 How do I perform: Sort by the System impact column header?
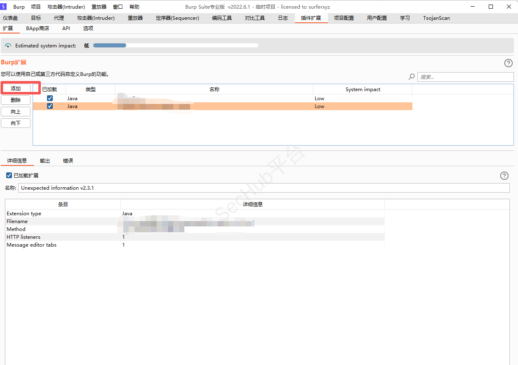click(363, 89)
